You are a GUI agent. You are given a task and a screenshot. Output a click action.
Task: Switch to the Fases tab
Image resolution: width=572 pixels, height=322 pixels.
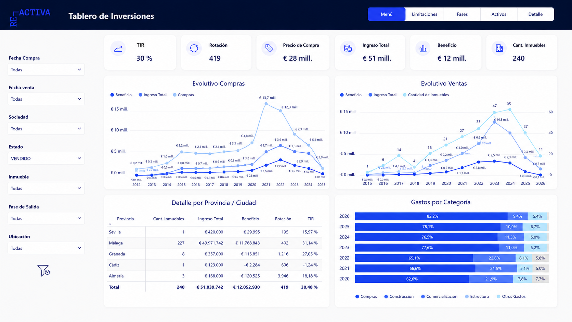click(x=462, y=14)
